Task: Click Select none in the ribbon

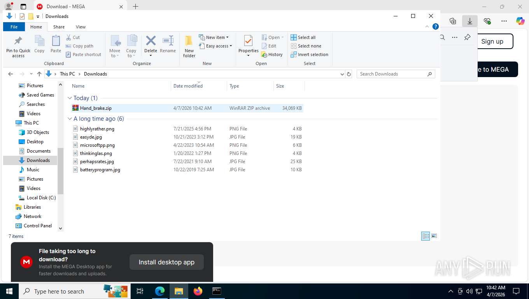Action: pos(306,46)
